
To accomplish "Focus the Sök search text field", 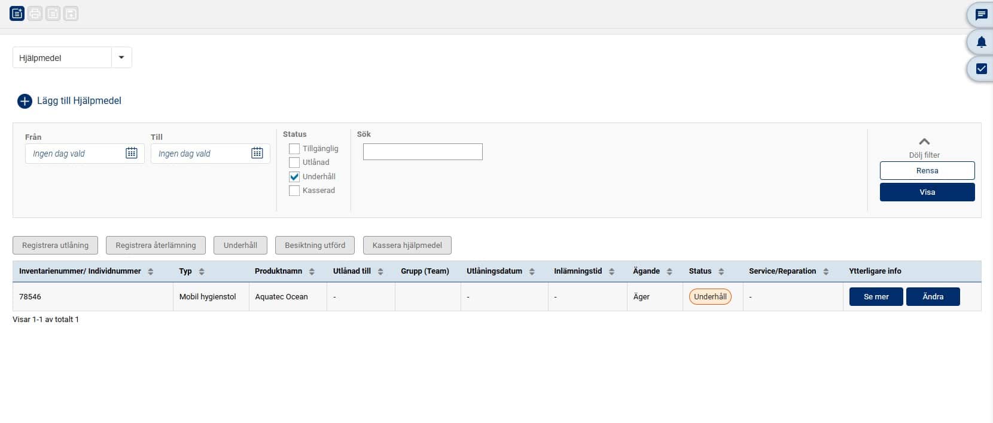I will point(422,152).
